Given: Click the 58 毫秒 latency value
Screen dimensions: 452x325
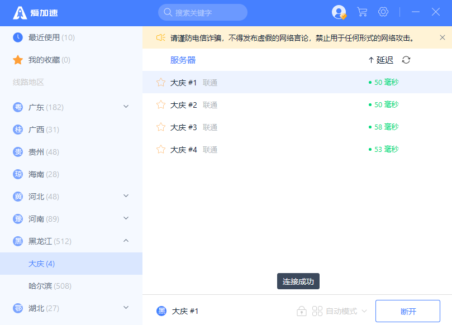Looking at the screenshot, I should (x=386, y=127).
